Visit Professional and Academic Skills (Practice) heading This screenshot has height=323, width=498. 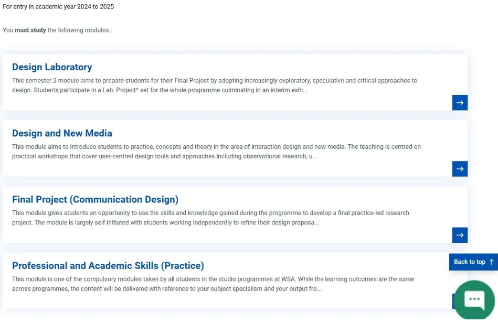click(x=108, y=265)
